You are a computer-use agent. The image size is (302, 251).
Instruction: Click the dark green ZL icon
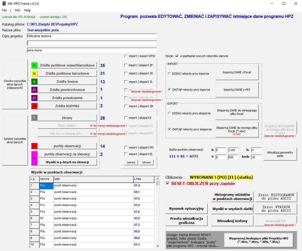(x=34, y=82)
